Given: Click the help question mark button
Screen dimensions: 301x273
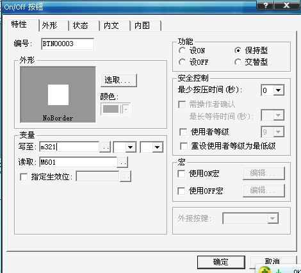Looking at the screenshot, I should (265, 5).
